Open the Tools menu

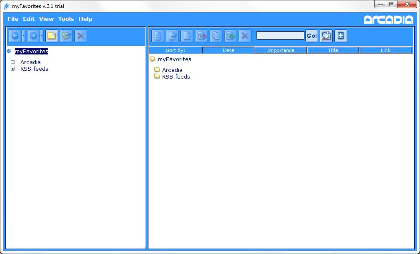point(66,19)
